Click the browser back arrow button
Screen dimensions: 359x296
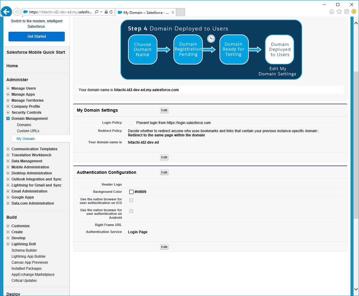pyautogui.click(x=6, y=12)
